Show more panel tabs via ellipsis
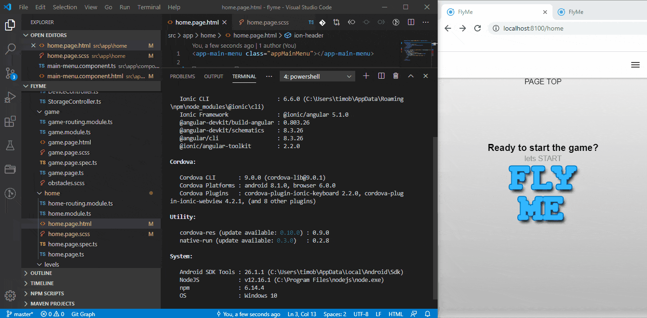This screenshot has height=318, width=647. pyautogui.click(x=269, y=76)
